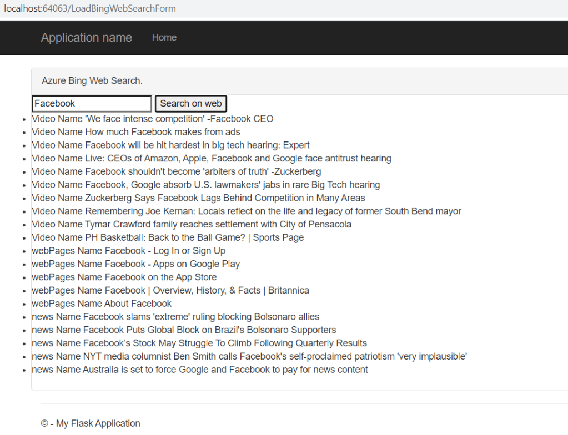This screenshot has height=435, width=568.
Task: Click the Facebook search text field
Action: (x=92, y=104)
